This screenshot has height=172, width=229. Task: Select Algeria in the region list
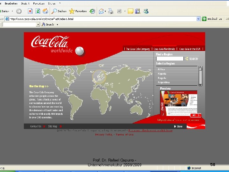point(162,74)
